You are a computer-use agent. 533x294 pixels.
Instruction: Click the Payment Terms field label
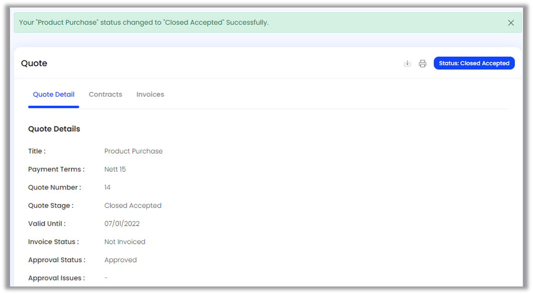[56, 169]
